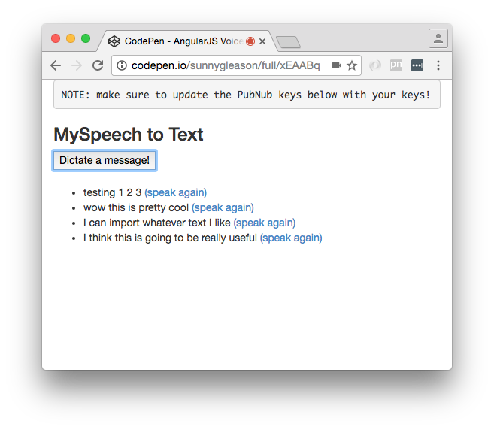Click the codepen.io URL address field

click(x=226, y=65)
